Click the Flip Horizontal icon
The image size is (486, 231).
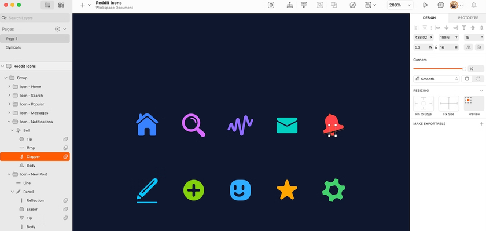point(468,47)
